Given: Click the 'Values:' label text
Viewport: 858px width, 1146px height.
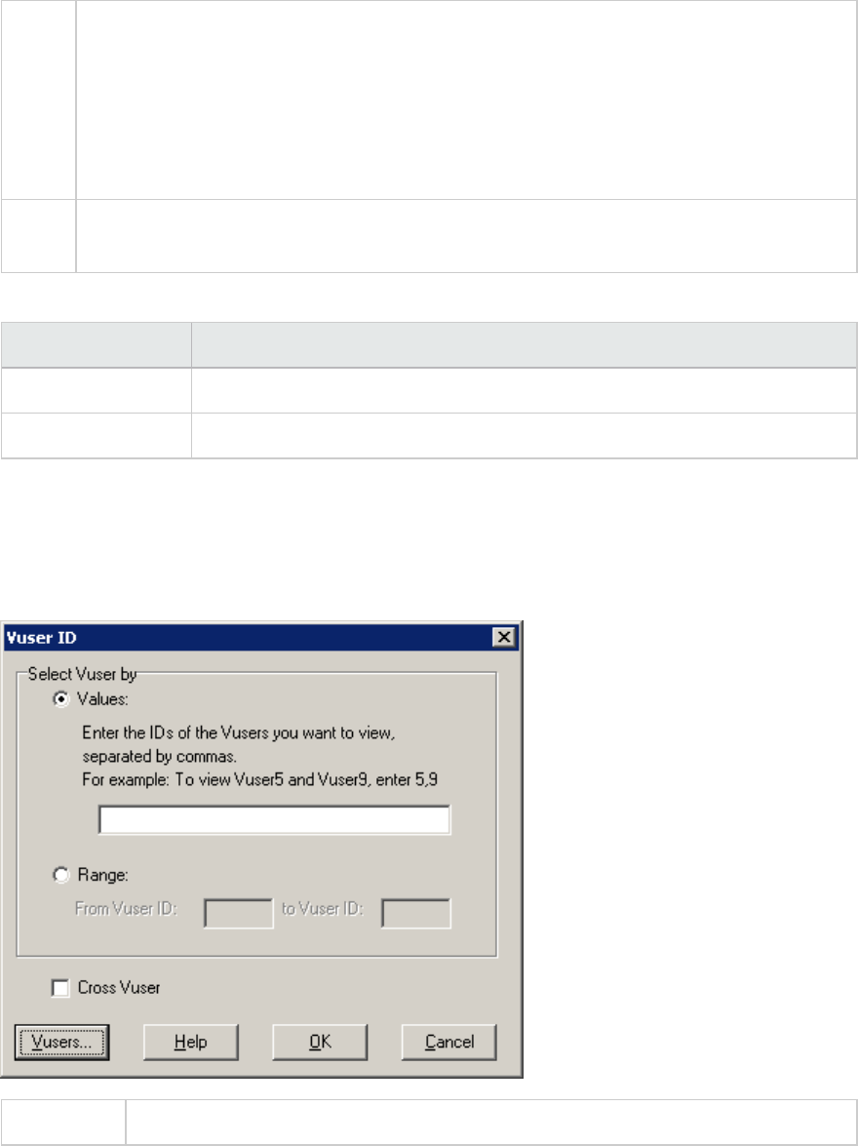Looking at the screenshot, I should pyautogui.click(x=103, y=699).
